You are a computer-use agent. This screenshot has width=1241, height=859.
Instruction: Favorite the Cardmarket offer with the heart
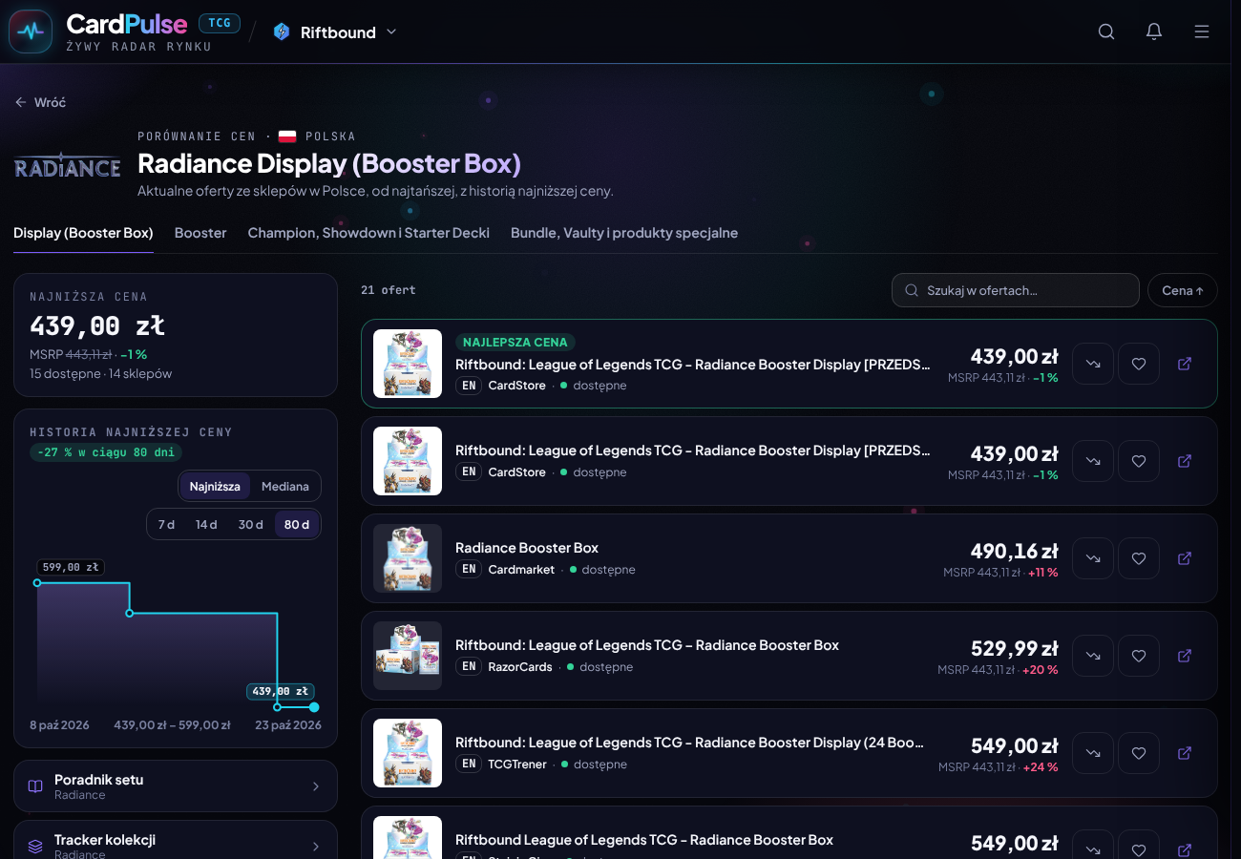coord(1139,558)
